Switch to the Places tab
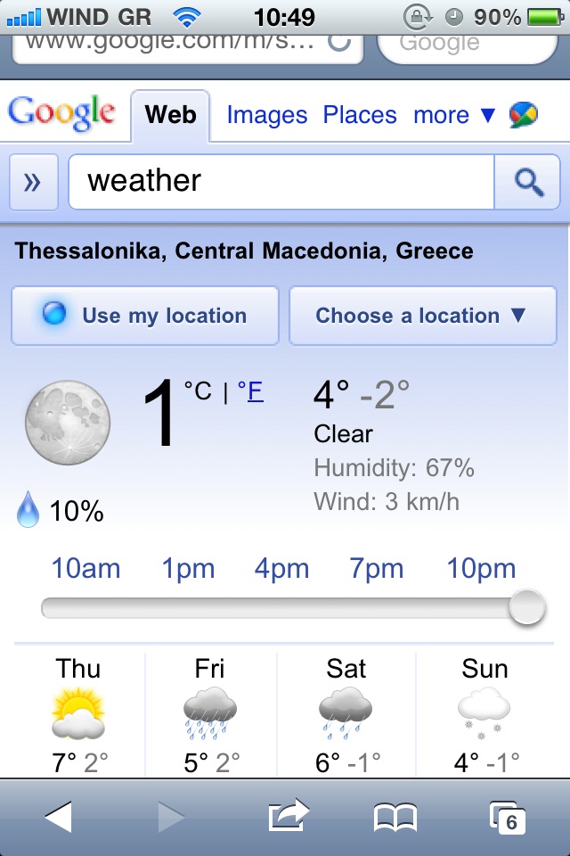570x856 pixels. coord(360,115)
